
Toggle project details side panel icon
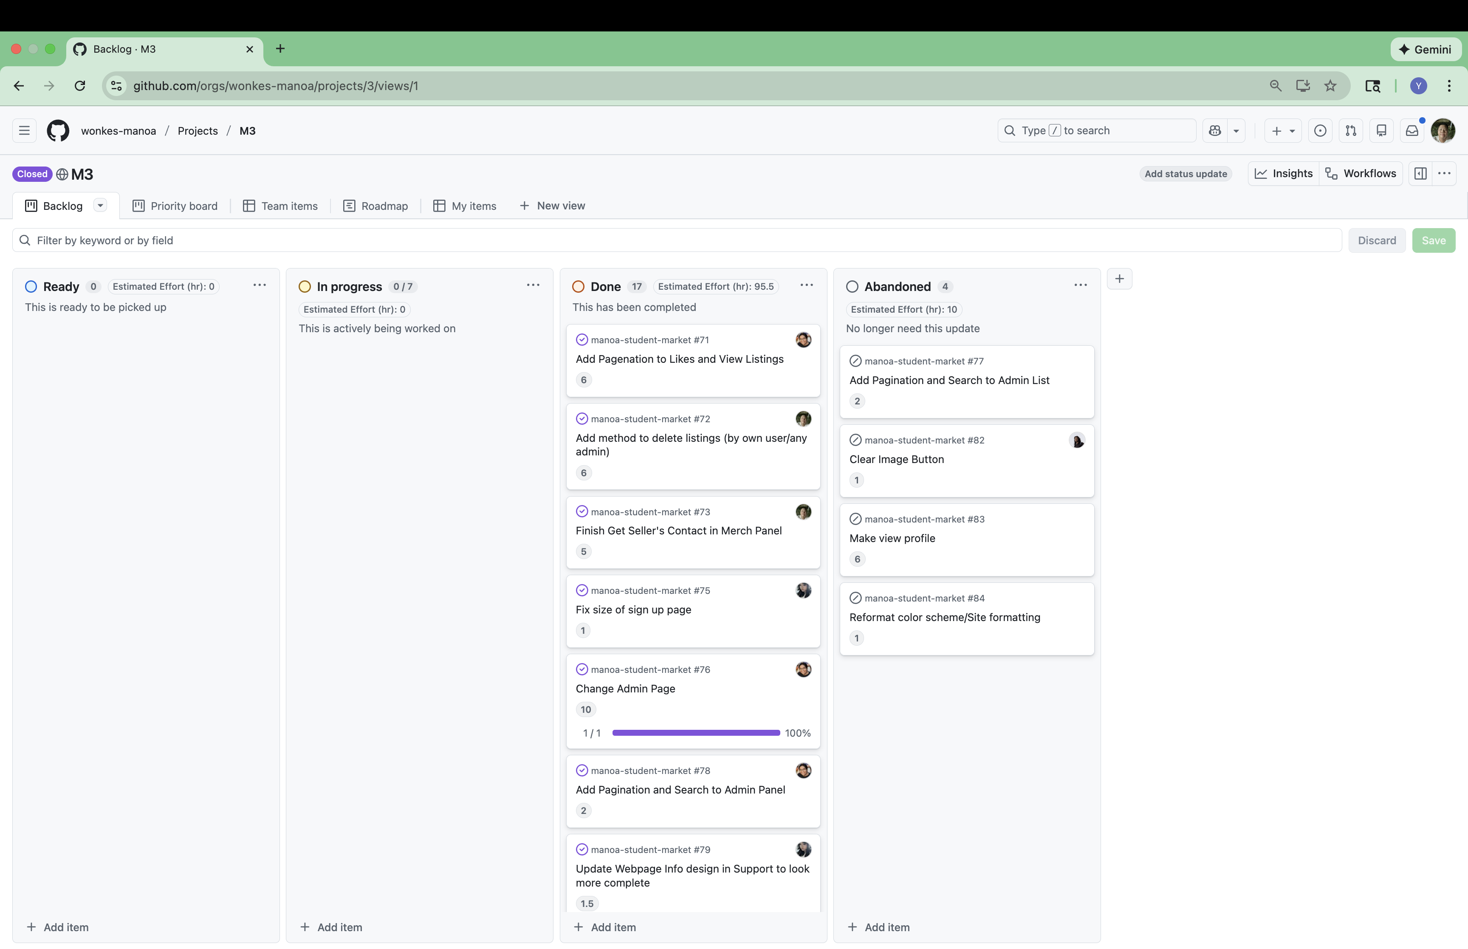pos(1420,174)
